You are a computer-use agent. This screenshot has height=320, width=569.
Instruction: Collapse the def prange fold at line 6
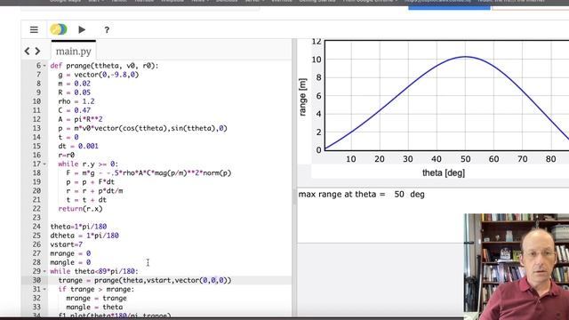44,66
